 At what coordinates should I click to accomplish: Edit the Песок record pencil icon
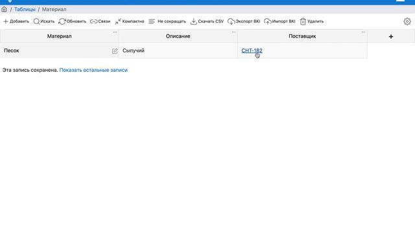pos(115,51)
